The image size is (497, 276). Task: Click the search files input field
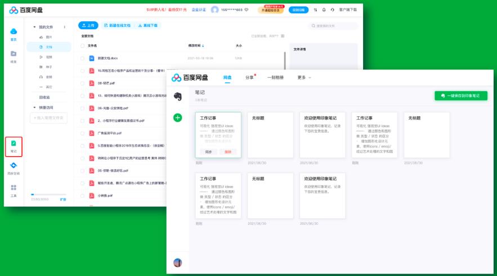point(333,26)
